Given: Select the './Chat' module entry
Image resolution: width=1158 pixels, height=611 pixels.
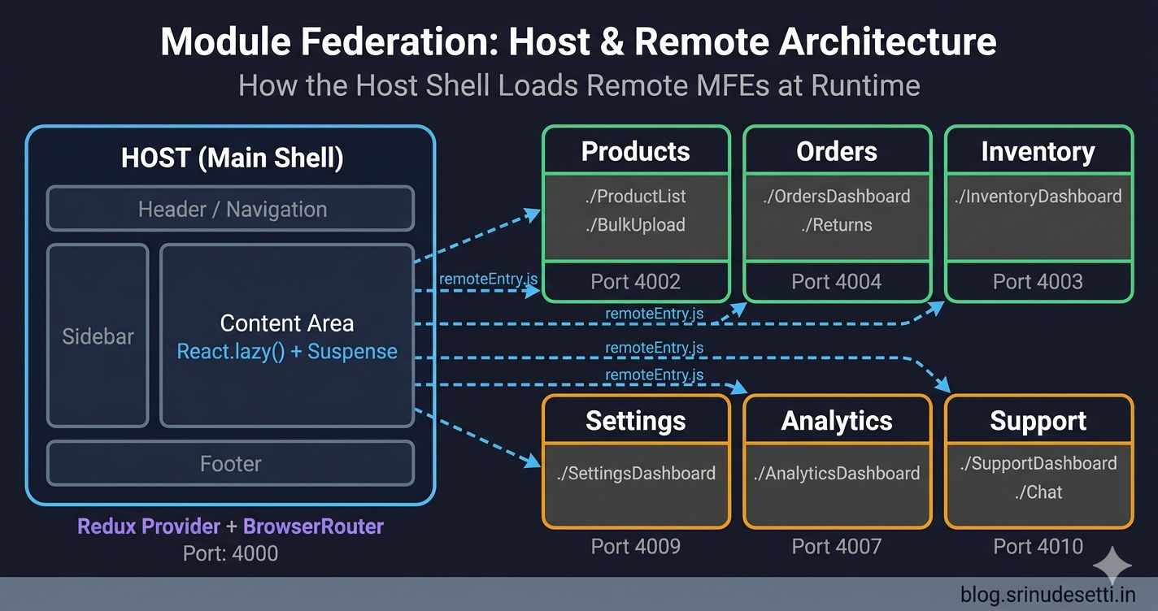Looking at the screenshot, I should click(1038, 492).
